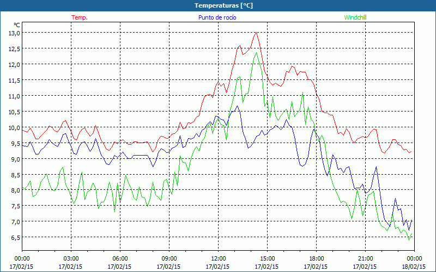436x272 pixels.
Task: Click the Temperaturas [°C] chart title
Action: click(223, 5)
